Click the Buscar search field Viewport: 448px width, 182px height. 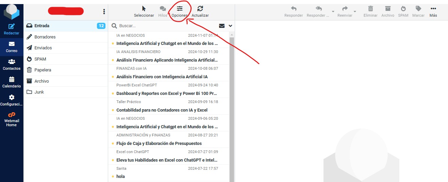point(167,26)
